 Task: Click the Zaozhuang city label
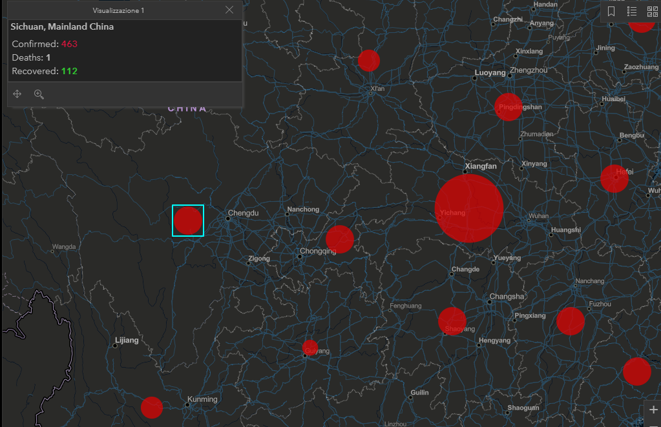[641, 67]
